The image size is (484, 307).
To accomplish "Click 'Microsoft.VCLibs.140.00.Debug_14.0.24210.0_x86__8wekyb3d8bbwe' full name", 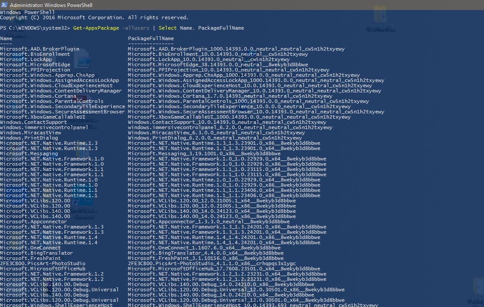I will click(221, 284).
